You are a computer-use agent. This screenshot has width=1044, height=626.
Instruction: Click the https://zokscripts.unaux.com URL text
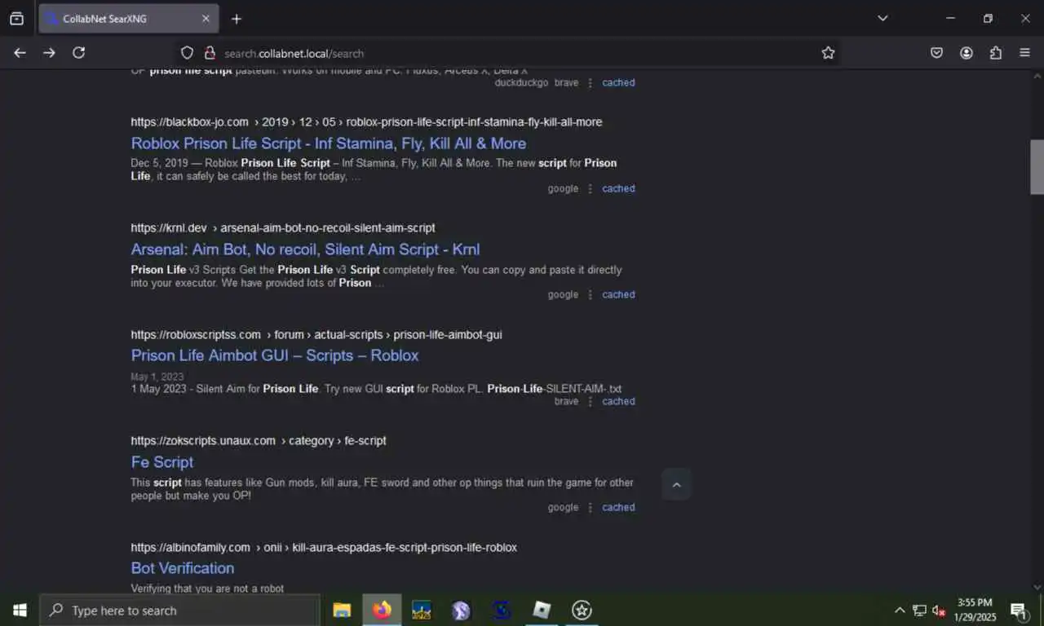click(x=203, y=441)
